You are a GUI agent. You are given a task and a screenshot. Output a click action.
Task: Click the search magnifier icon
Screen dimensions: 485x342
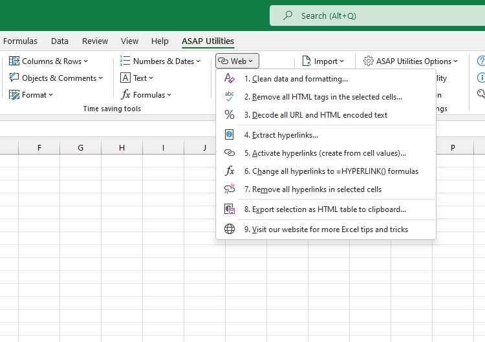click(288, 16)
